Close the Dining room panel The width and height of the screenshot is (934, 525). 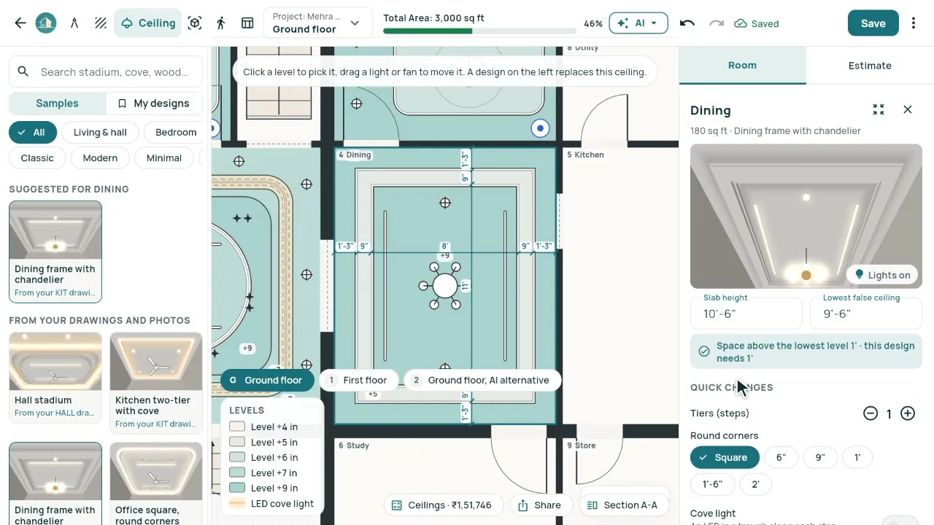click(908, 109)
